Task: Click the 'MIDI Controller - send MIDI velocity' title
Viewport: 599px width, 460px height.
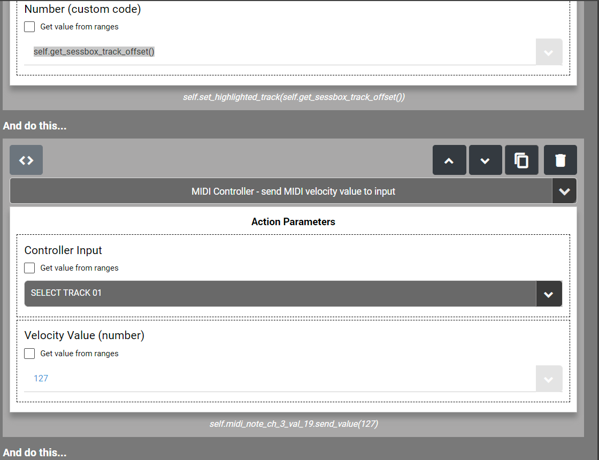Action: tap(293, 191)
